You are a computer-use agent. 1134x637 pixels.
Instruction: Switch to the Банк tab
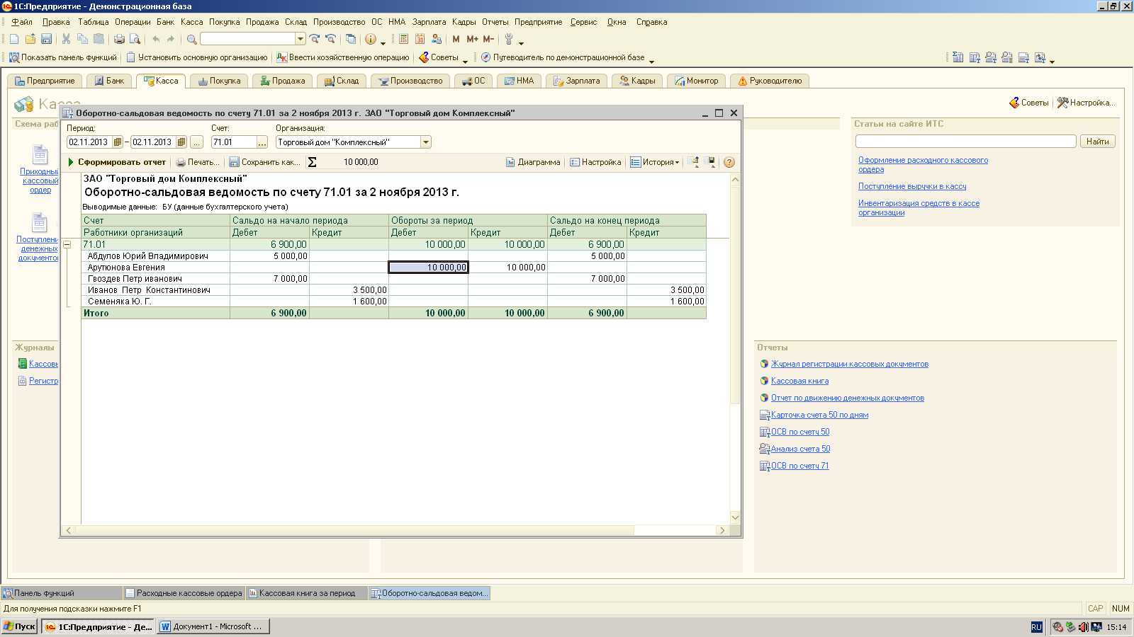point(109,81)
